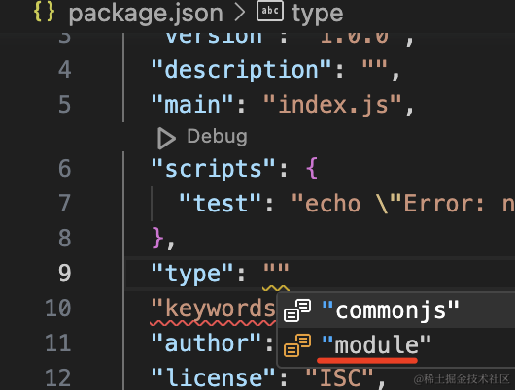Viewport: 515px width, 390px height.
Task: Click the opening brace after scripts
Action: [x=312, y=168]
